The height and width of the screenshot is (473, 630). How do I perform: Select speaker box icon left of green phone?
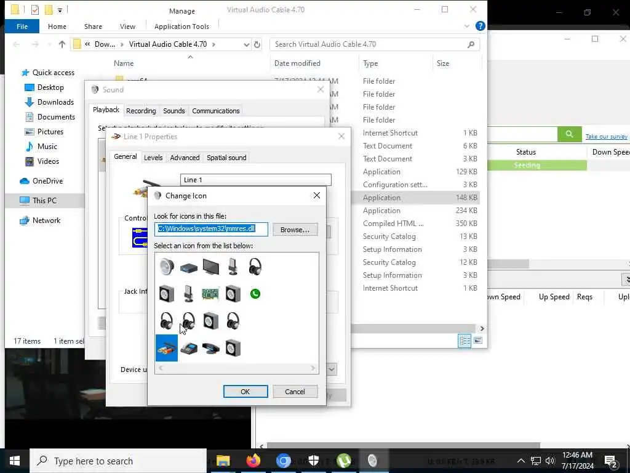coord(233,294)
